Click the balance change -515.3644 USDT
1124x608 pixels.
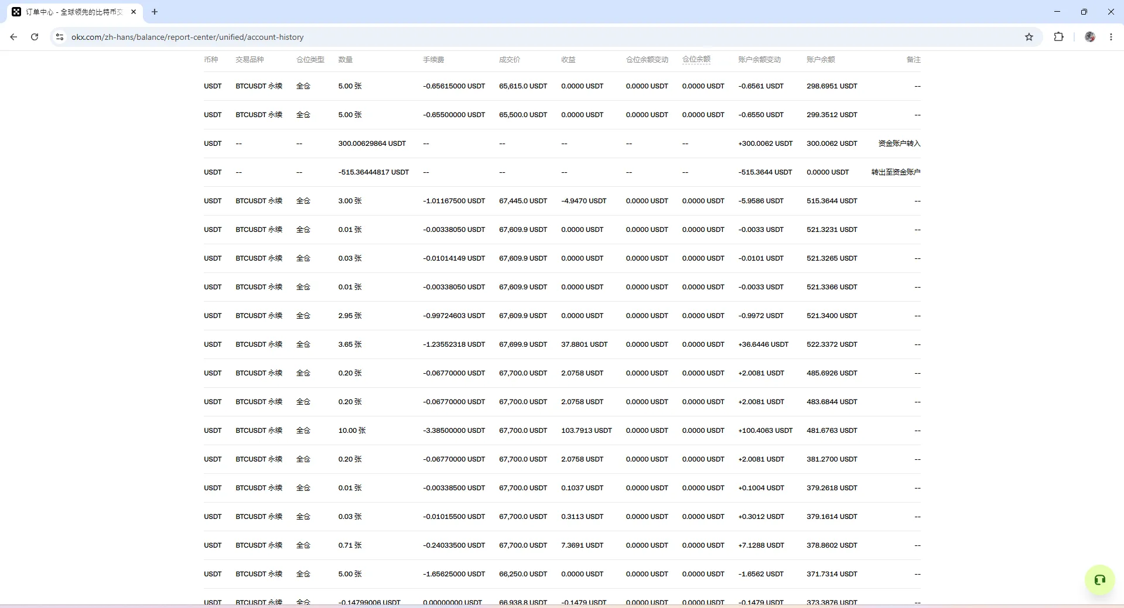(x=765, y=172)
